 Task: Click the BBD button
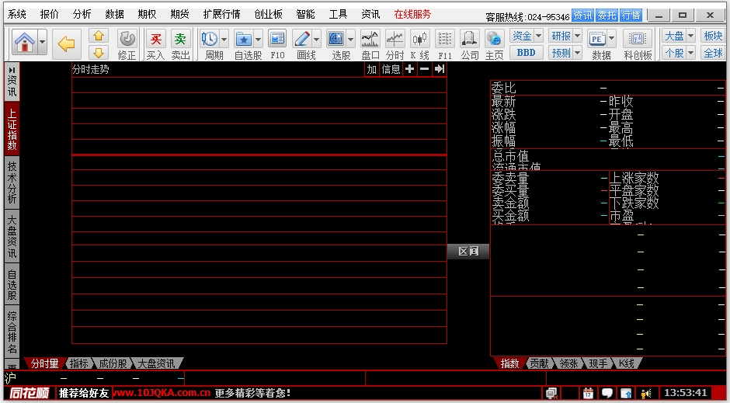(x=526, y=53)
